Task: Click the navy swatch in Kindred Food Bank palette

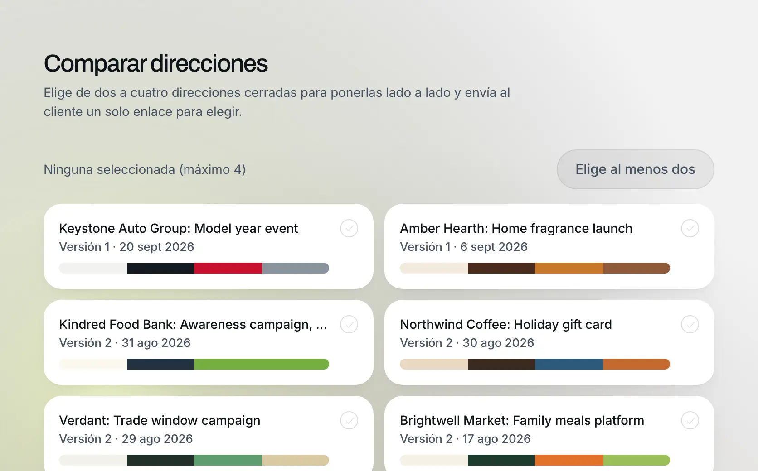Action: click(x=160, y=364)
